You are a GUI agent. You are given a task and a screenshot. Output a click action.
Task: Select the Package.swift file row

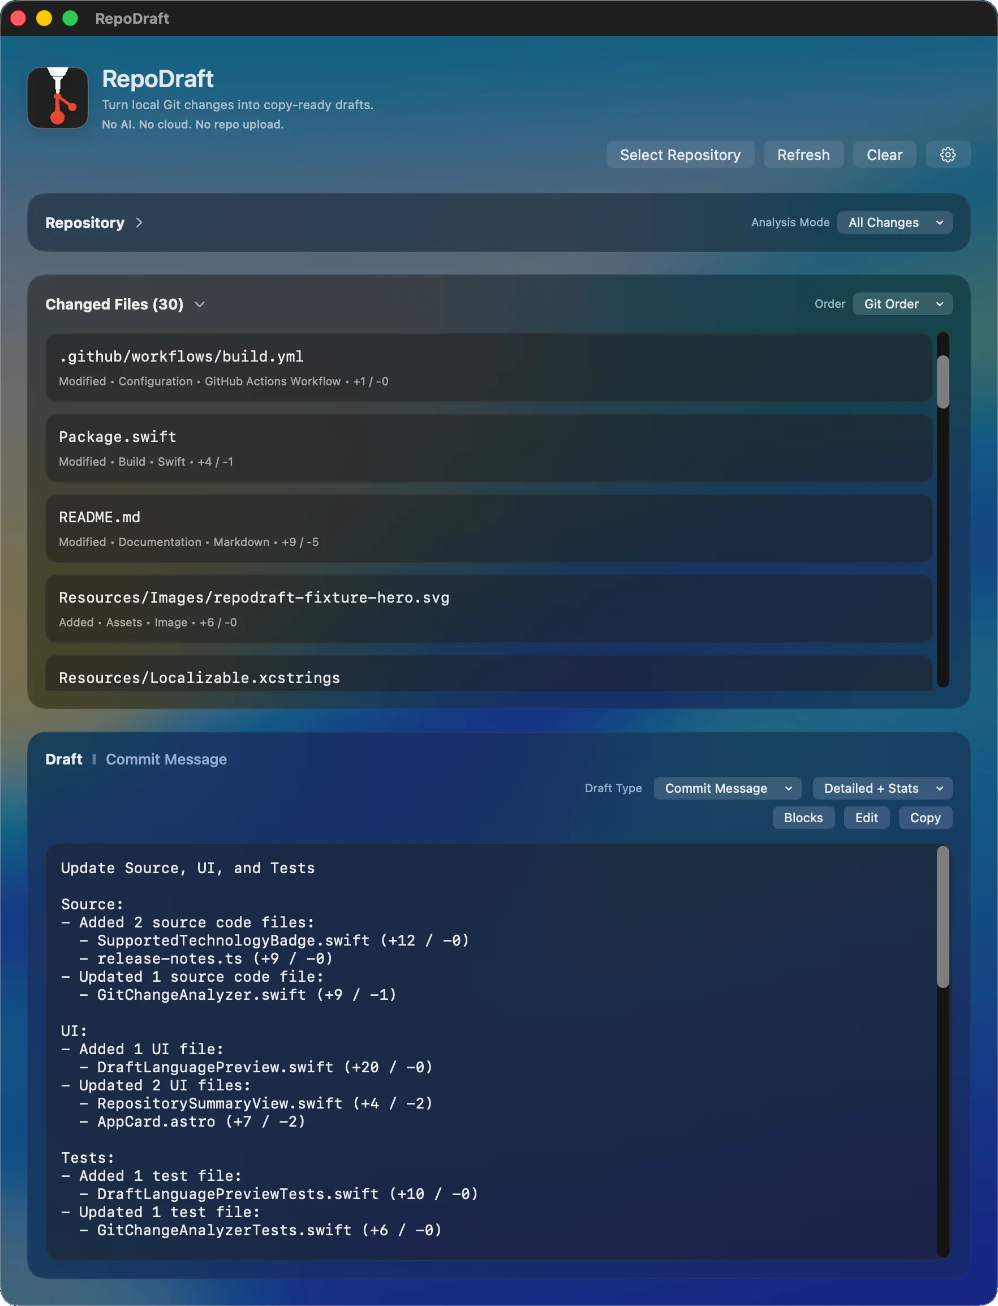[x=488, y=448]
